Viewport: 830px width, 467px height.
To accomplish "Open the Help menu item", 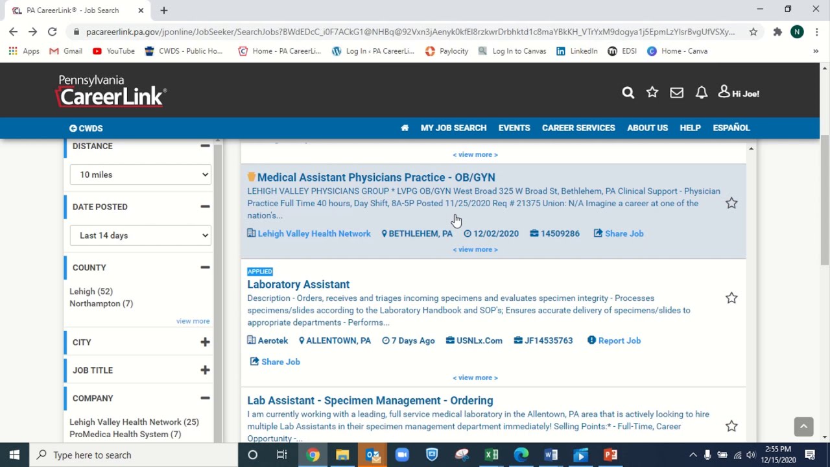I will [690, 128].
